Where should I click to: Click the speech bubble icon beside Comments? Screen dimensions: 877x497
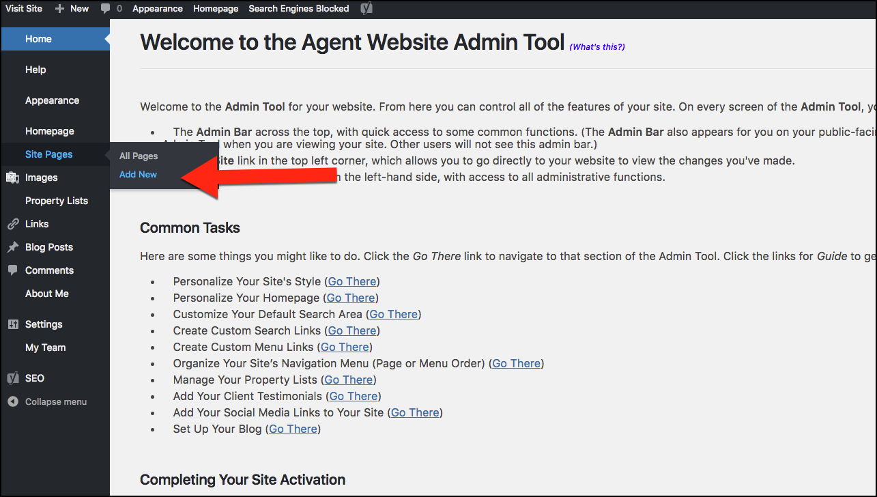click(x=12, y=270)
